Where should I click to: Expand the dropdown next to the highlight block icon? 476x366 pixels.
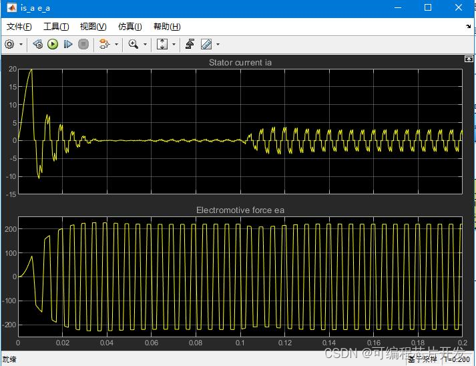(x=116, y=44)
